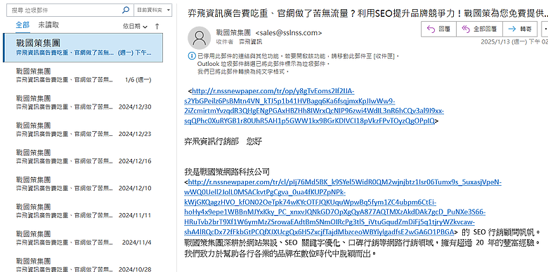Viewport: 548px width, 272px height.
Task: Click the search magnifier icon
Action: (126, 10)
